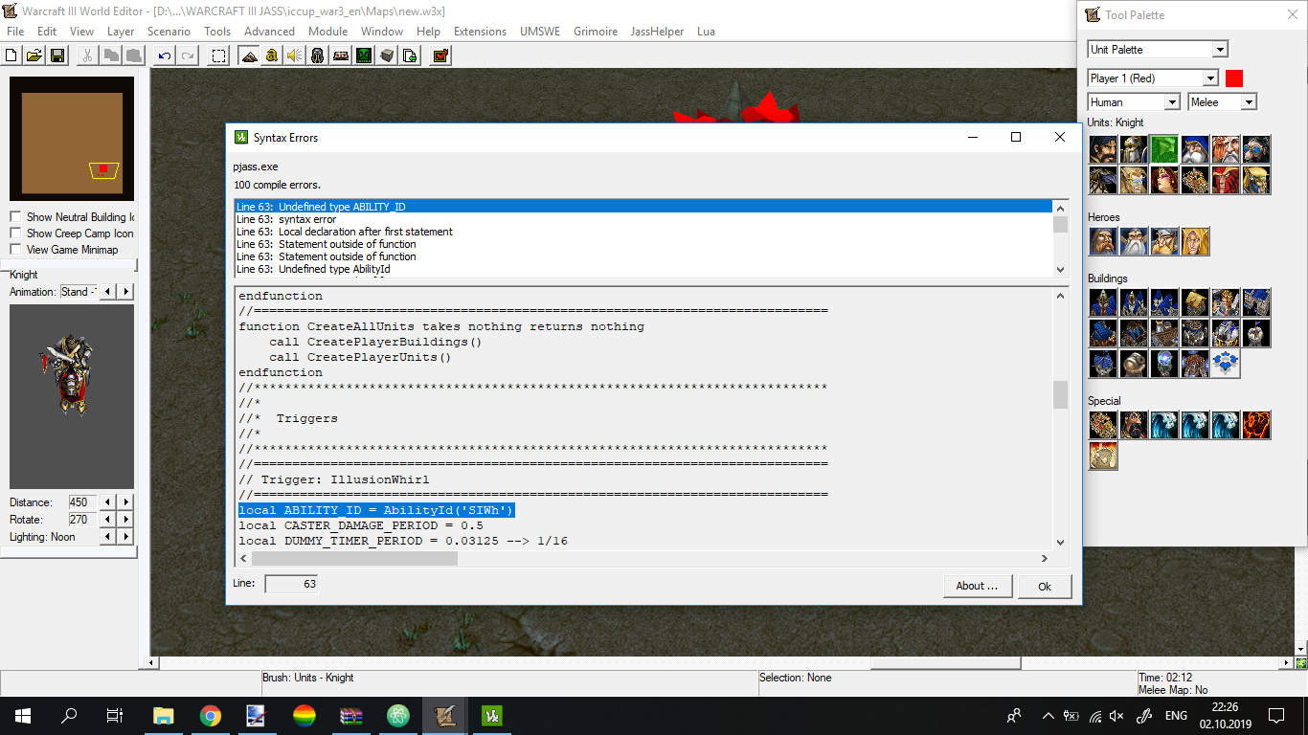
Task: Open the Trigger Editor 'a' icon
Action: (x=272, y=56)
